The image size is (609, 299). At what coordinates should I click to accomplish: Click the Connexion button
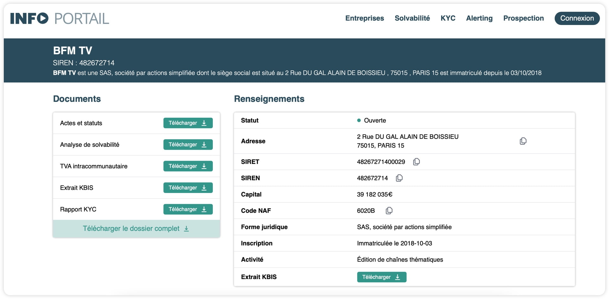tap(577, 18)
